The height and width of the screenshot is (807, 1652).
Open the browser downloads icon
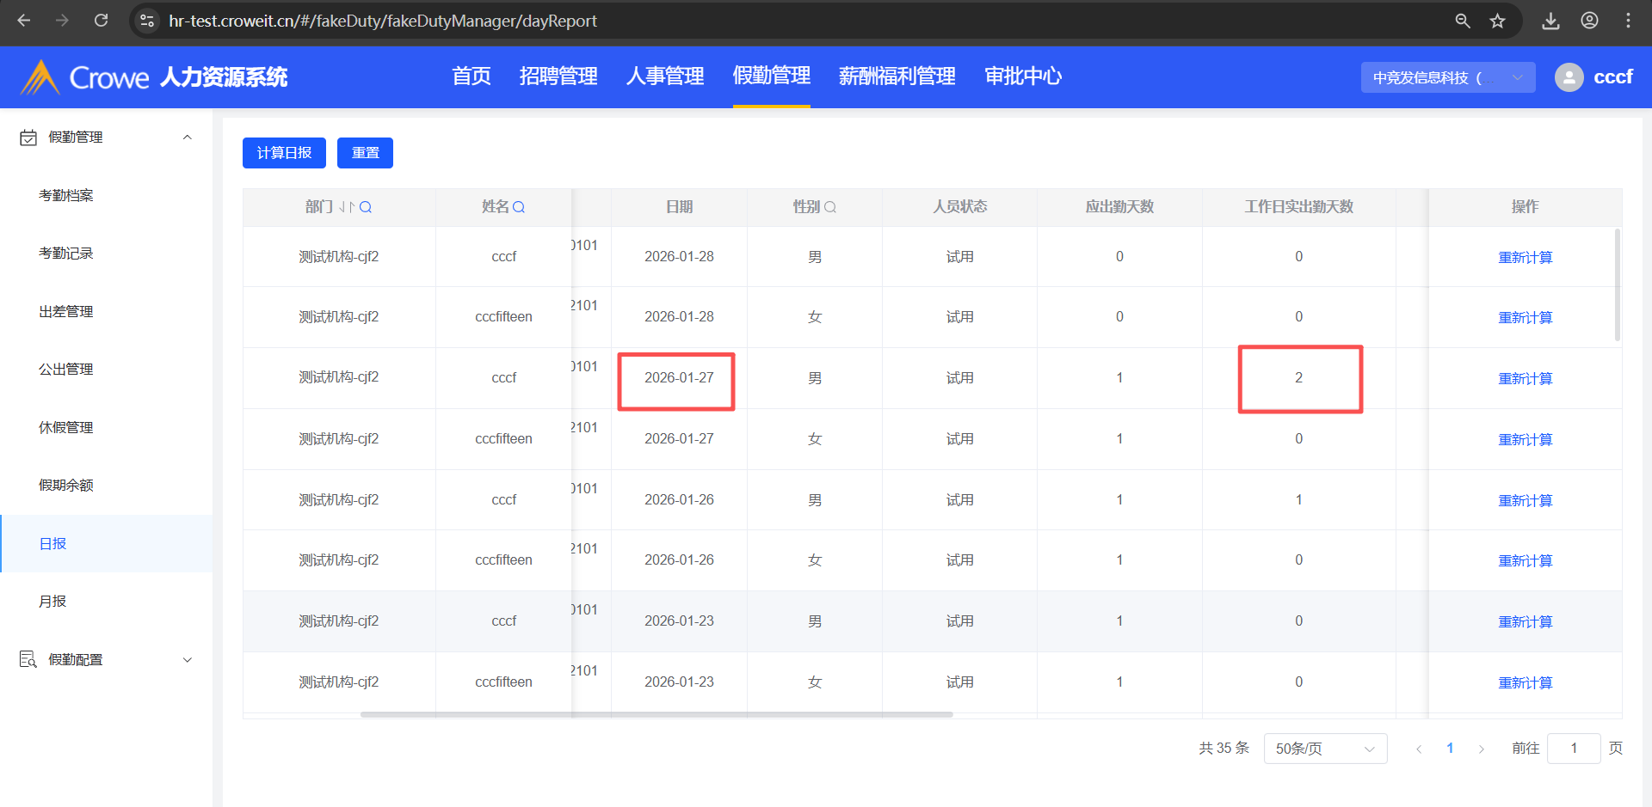1550,21
